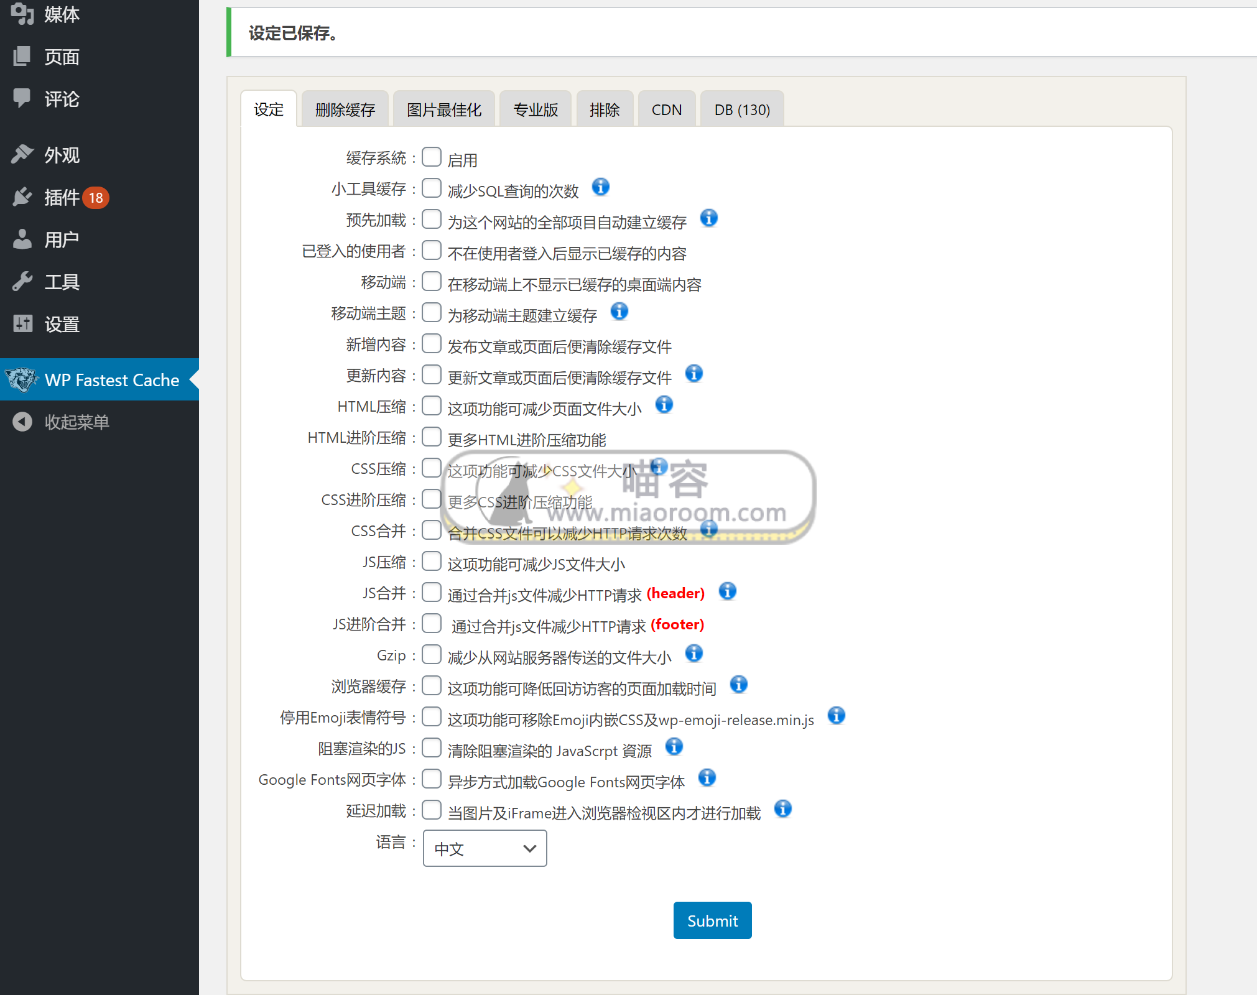Open 外观 in the admin menu
This screenshot has height=995, width=1257.
tap(62, 155)
